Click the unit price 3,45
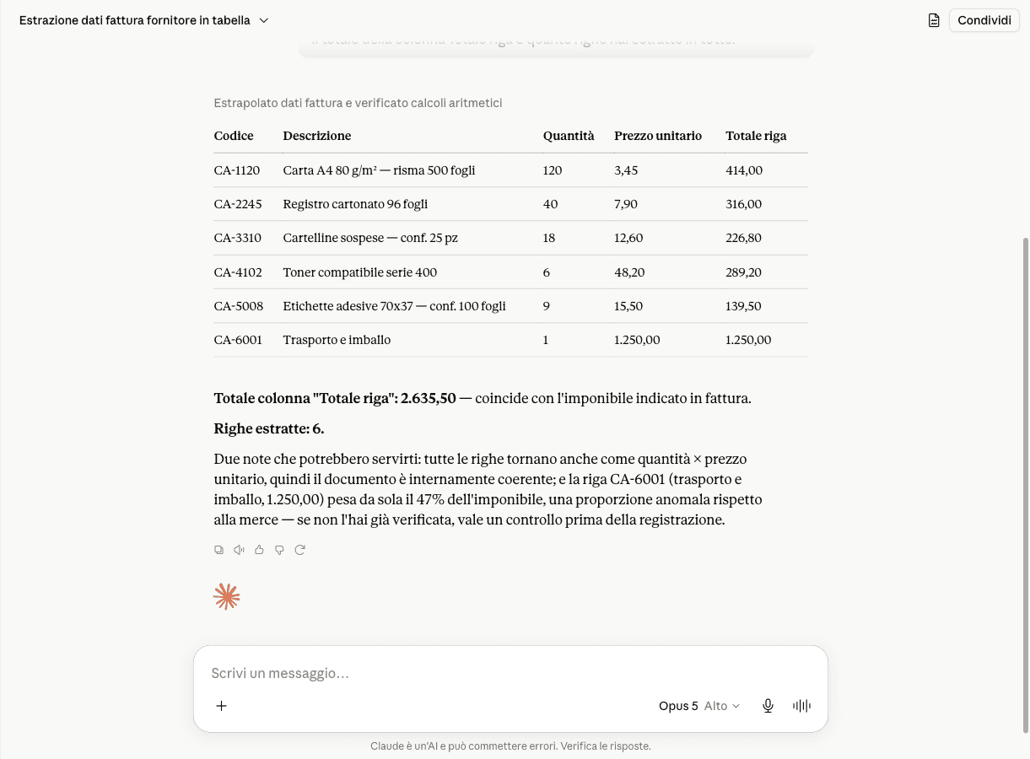The width and height of the screenshot is (1030, 759). point(626,170)
